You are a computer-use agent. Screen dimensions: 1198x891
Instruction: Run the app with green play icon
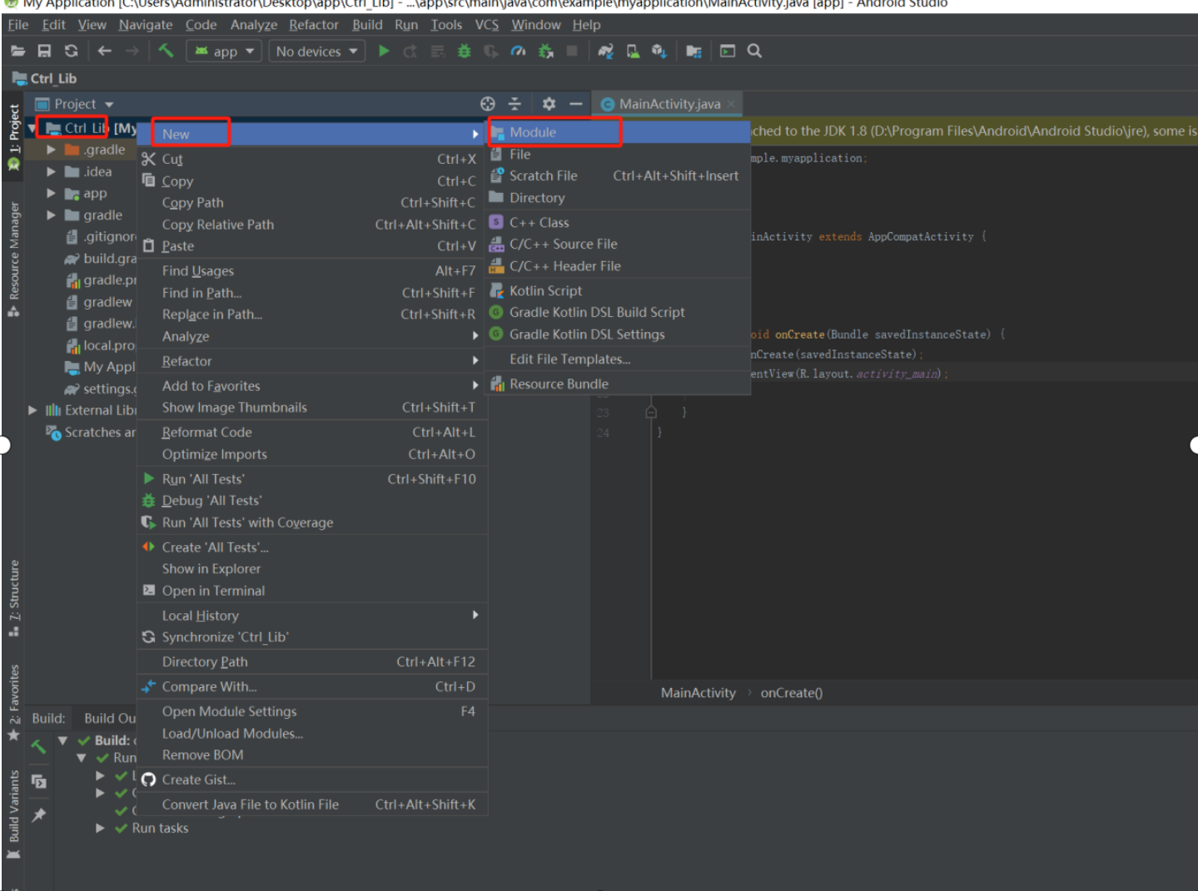point(384,51)
